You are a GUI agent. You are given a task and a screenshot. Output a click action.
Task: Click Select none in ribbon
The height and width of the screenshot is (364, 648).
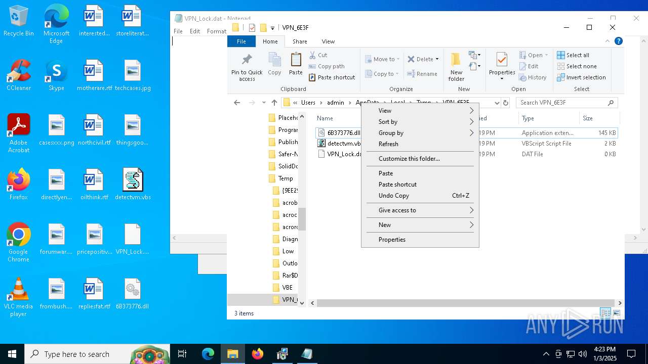tap(577, 66)
